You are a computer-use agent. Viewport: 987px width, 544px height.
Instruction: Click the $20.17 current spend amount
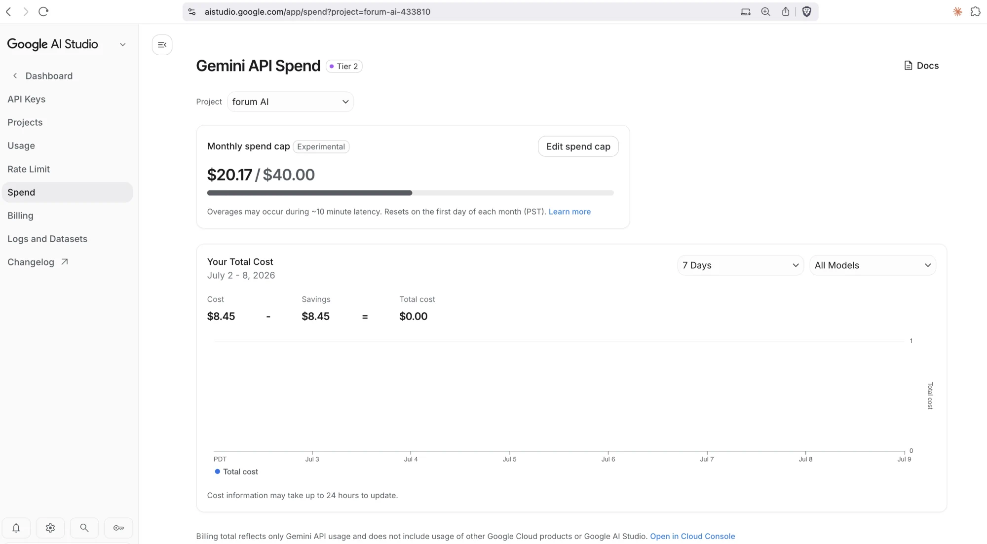point(229,175)
